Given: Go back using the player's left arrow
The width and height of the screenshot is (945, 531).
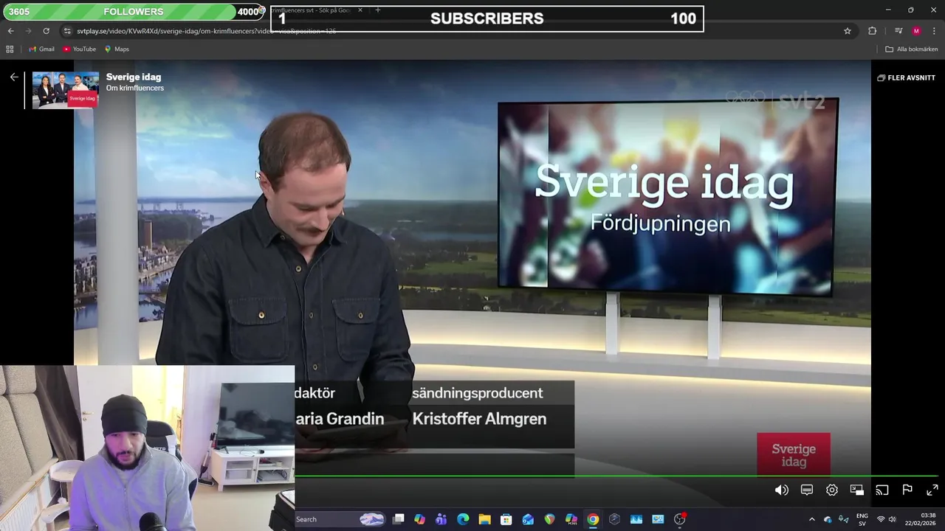Looking at the screenshot, I should point(14,77).
